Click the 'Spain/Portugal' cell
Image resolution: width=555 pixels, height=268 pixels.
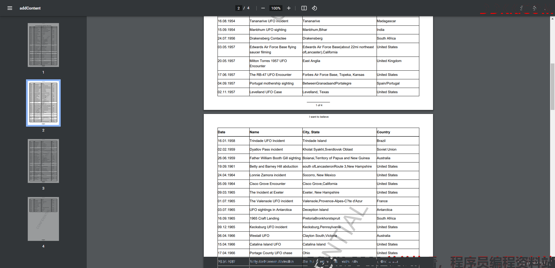pyautogui.click(x=398, y=83)
